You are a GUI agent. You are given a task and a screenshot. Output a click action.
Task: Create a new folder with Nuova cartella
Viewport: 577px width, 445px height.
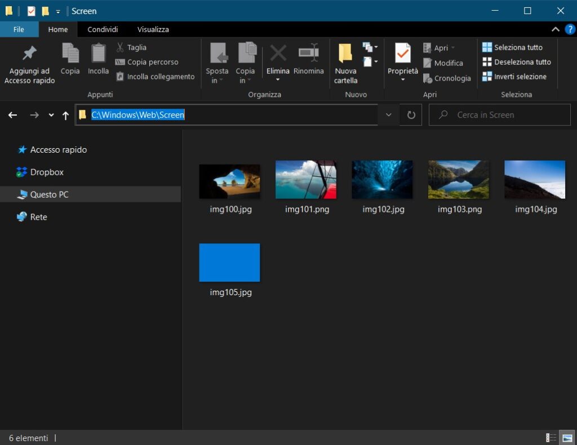[x=345, y=62]
